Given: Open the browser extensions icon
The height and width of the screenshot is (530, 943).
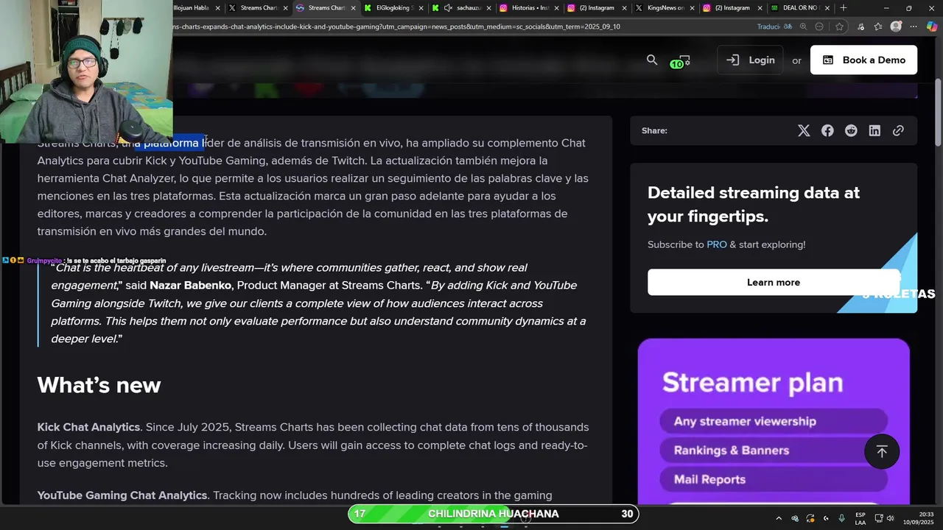Looking at the screenshot, I should pos(860,26).
